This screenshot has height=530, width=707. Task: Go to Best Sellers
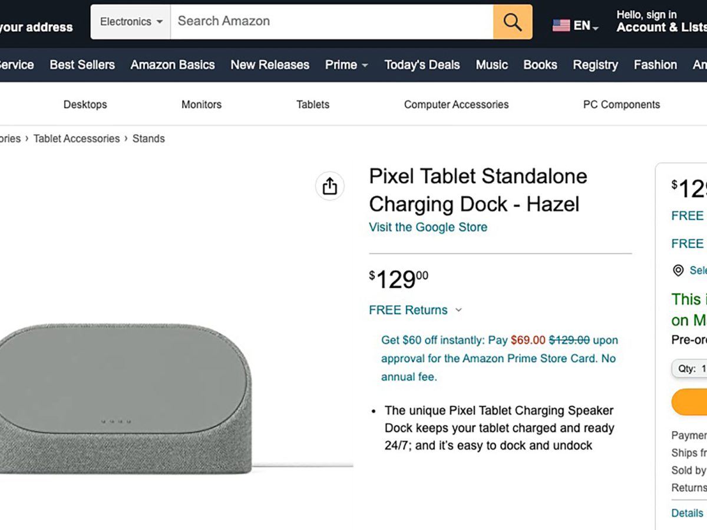(x=82, y=65)
